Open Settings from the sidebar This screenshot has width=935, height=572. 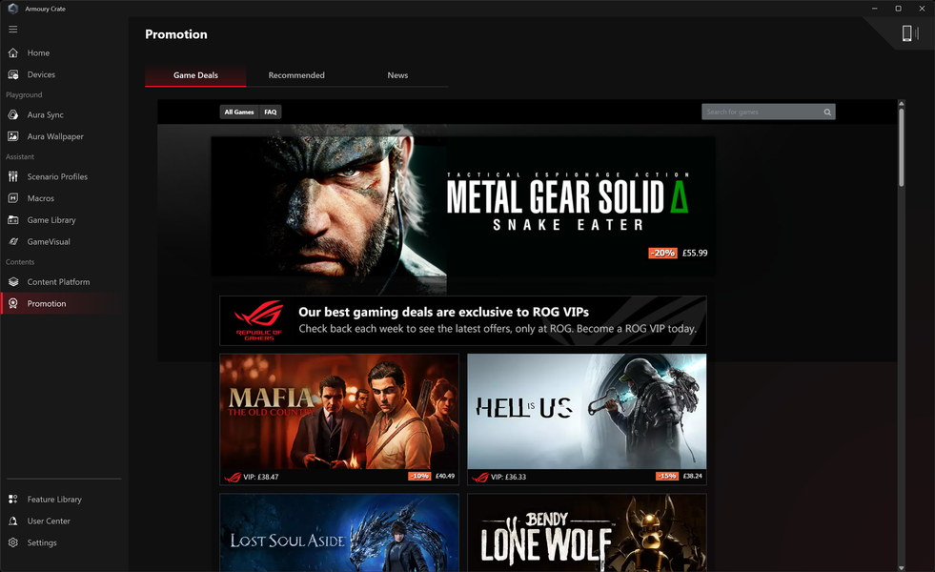click(x=65, y=542)
